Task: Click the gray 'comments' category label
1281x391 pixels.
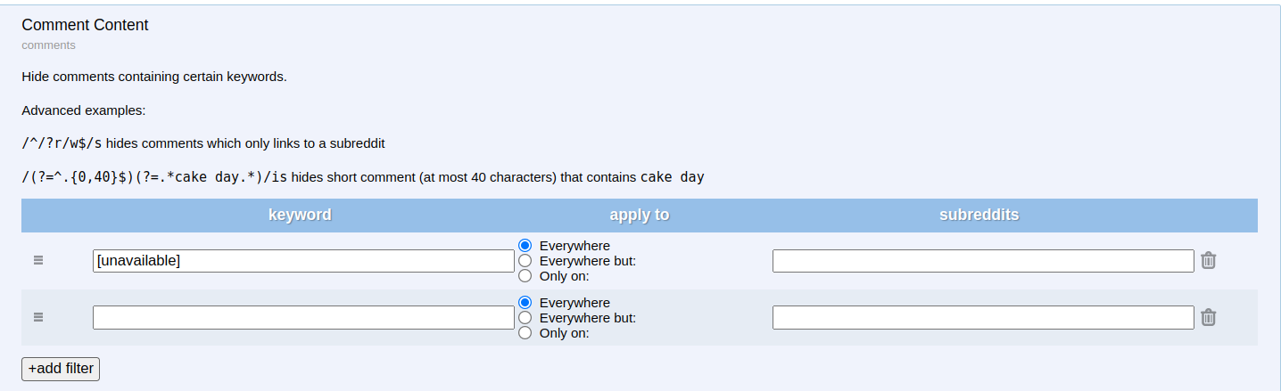Action: [x=48, y=45]
